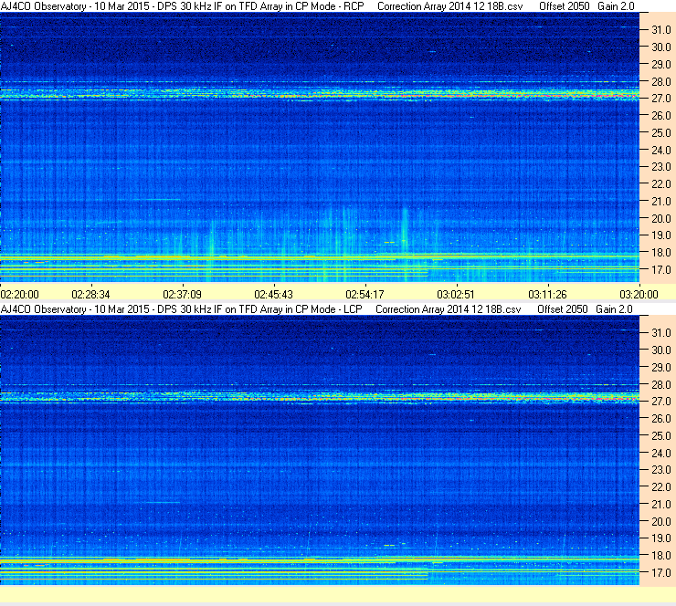Click the 02:54:17 time label

364,295
